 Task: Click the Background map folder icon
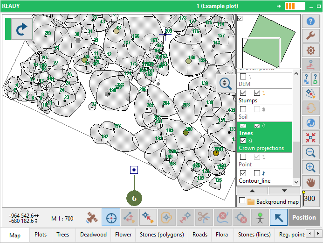[x=251, y=202]
